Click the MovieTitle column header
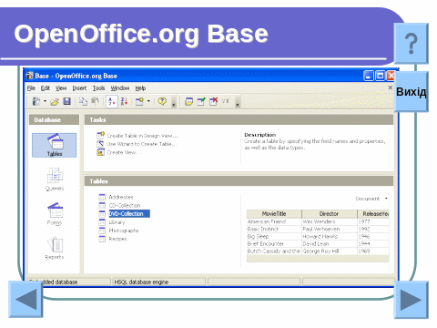 [274, 214]
